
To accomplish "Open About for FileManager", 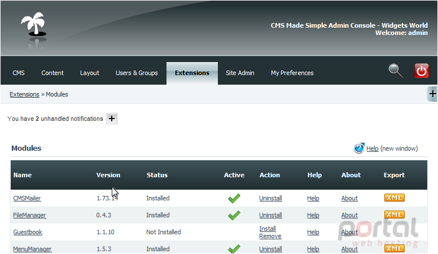I will [x=349, y=215].
